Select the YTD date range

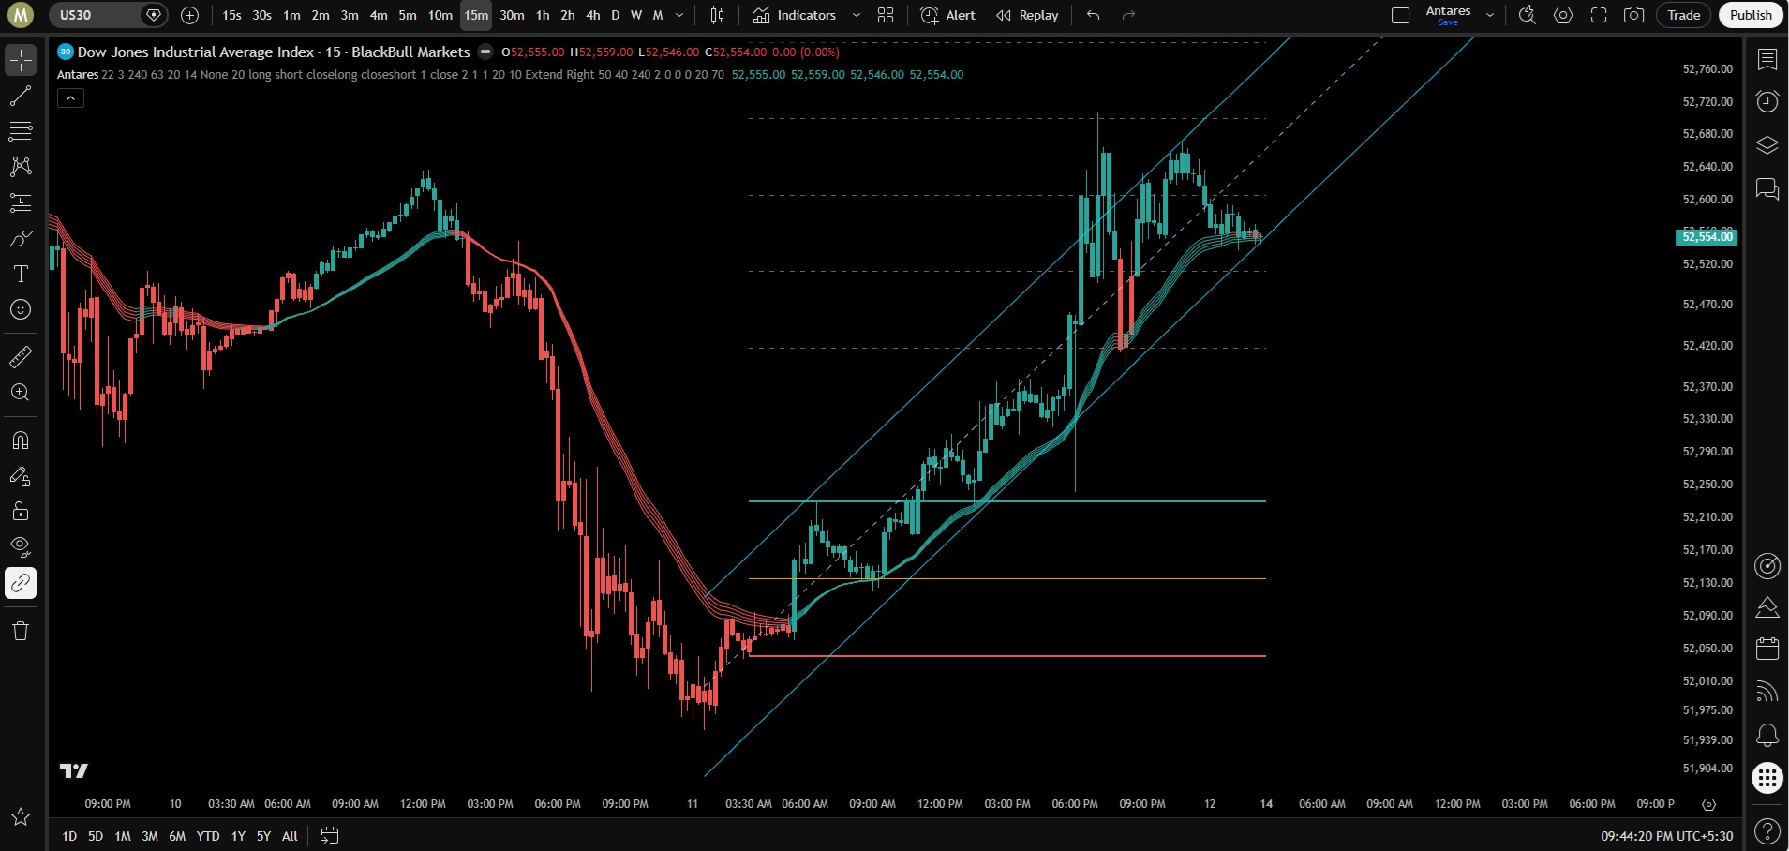208,836
